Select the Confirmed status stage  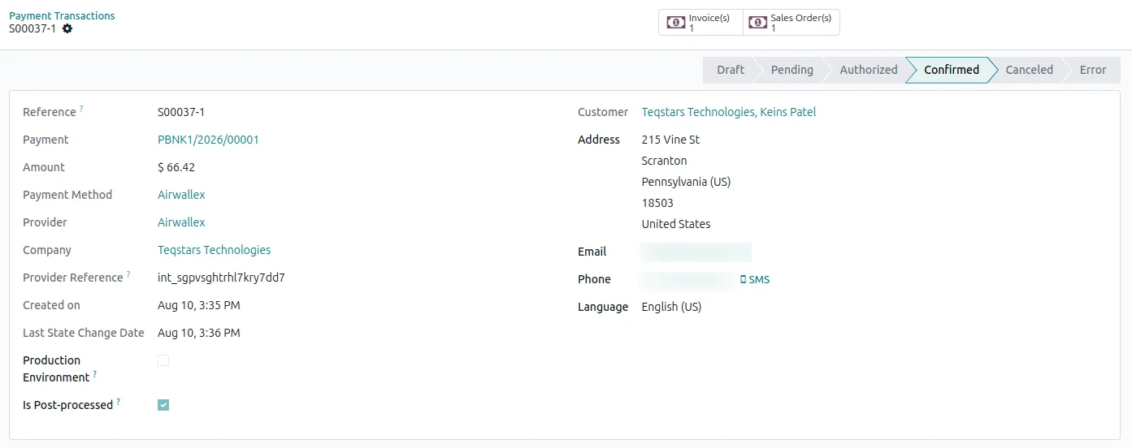951,70
